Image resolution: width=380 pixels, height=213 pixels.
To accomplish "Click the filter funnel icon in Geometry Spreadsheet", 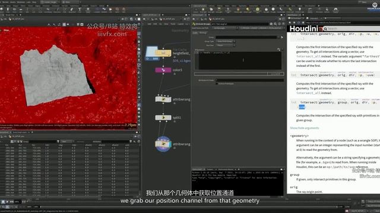I will (x=58, y=141).
